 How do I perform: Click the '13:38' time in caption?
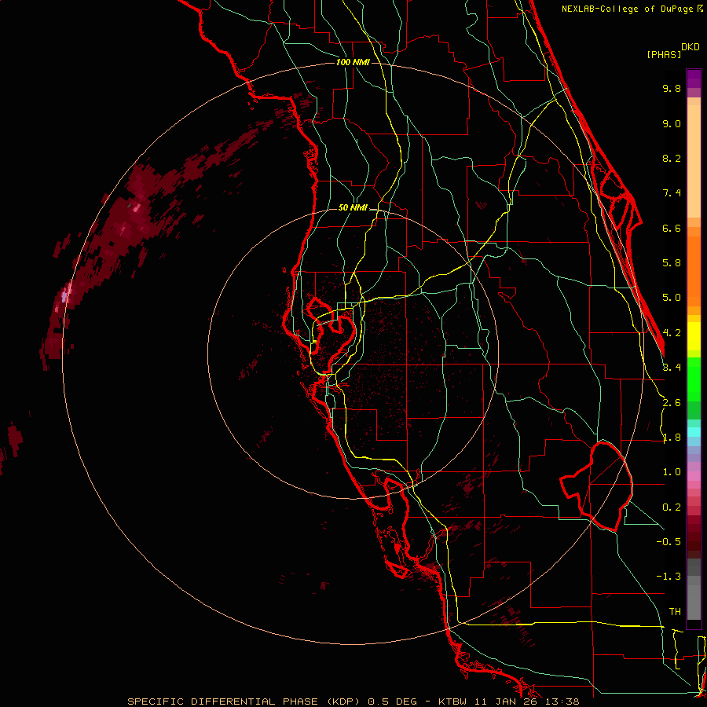coord(562,702)
